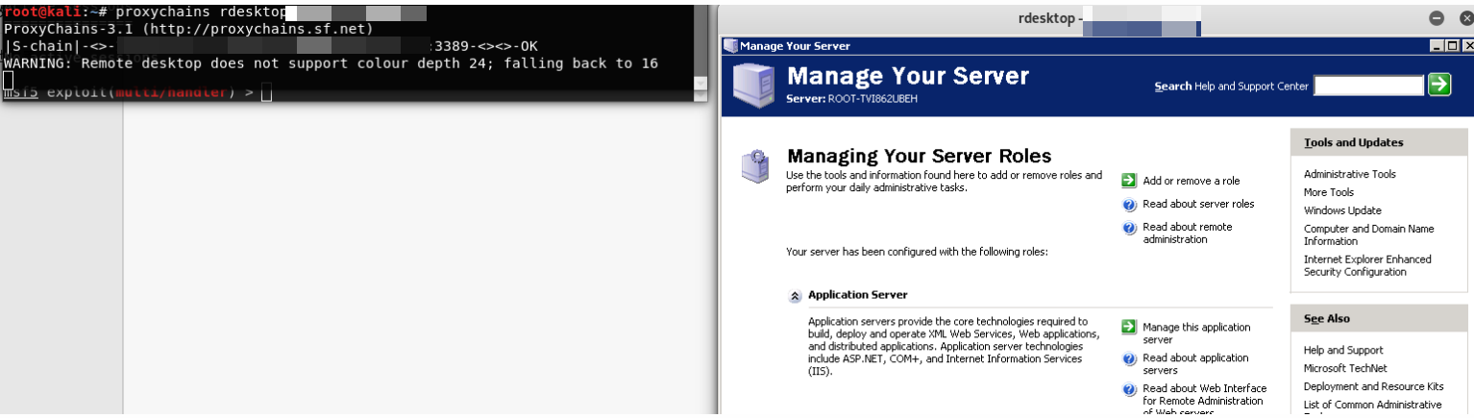Open the Microsoft TechNet link

[x=1345, y=368]
